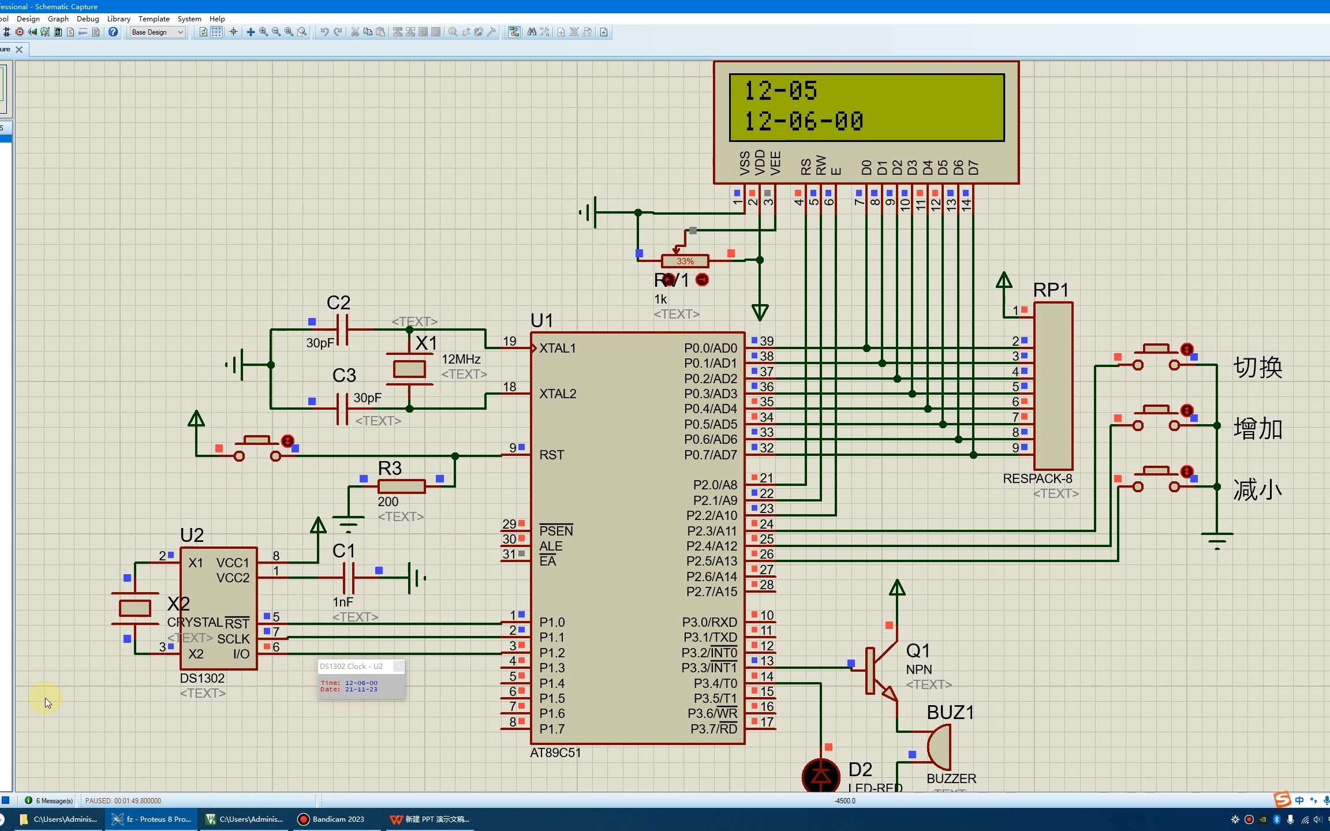The height and width of the screenshot is (831, 1330).
Task: Open the Property Assignment Tool icon
Action: pyautogui.click(x=544, y=32)
